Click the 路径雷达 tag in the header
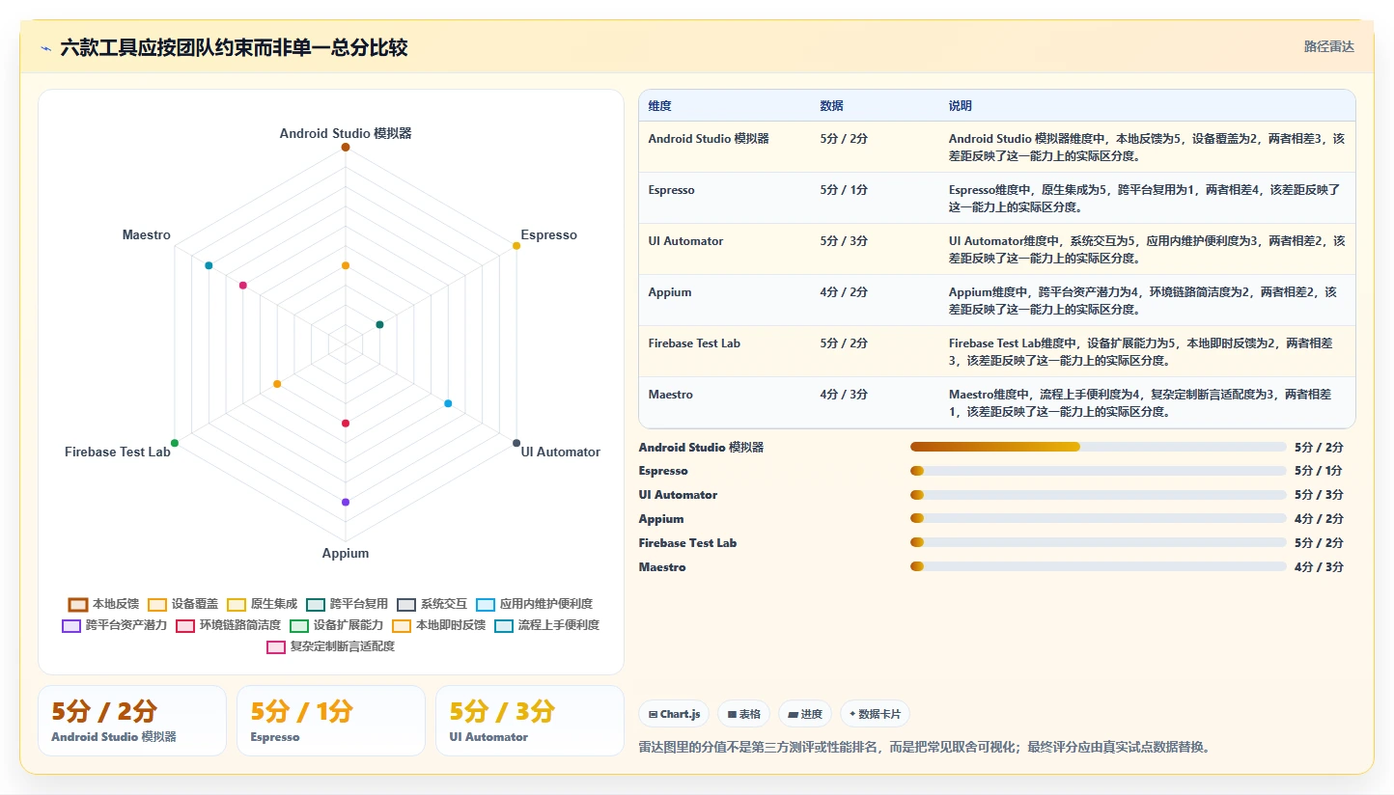Viewport: 1394px width, 795px height. tap(1329, 46)
